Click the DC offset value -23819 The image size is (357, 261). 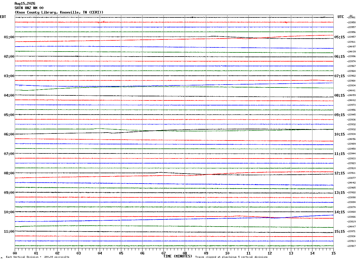(351, 222)
